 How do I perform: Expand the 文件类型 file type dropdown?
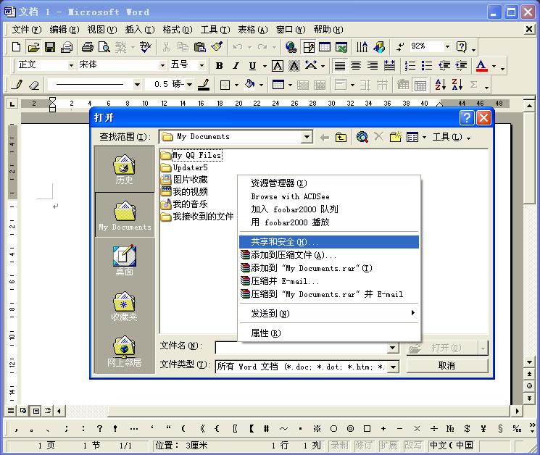393,367
